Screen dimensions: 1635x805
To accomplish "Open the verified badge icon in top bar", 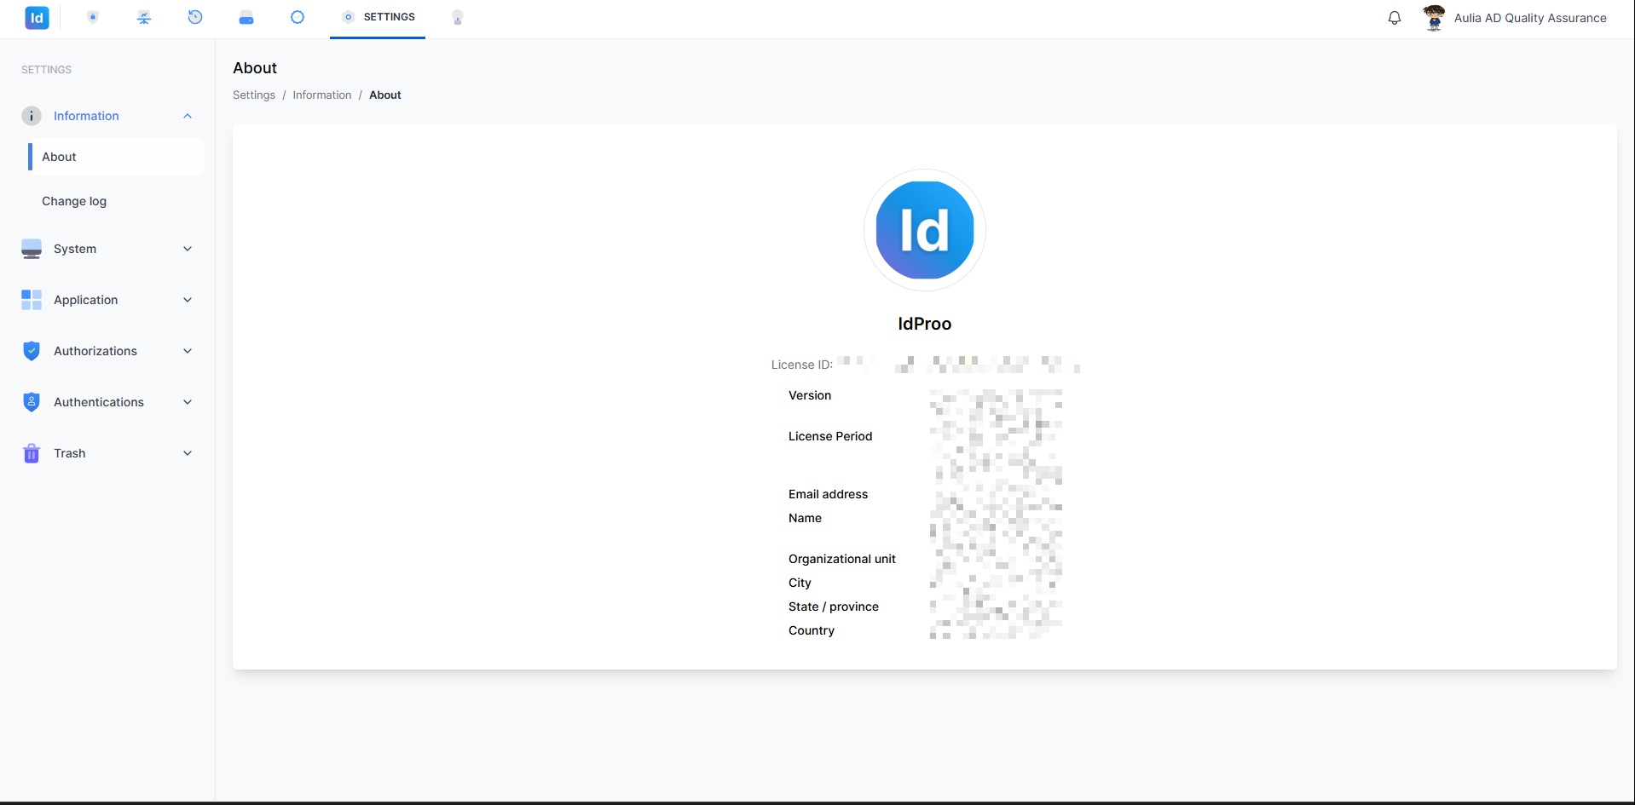I will pyautogui.click(x=298, y=17).
